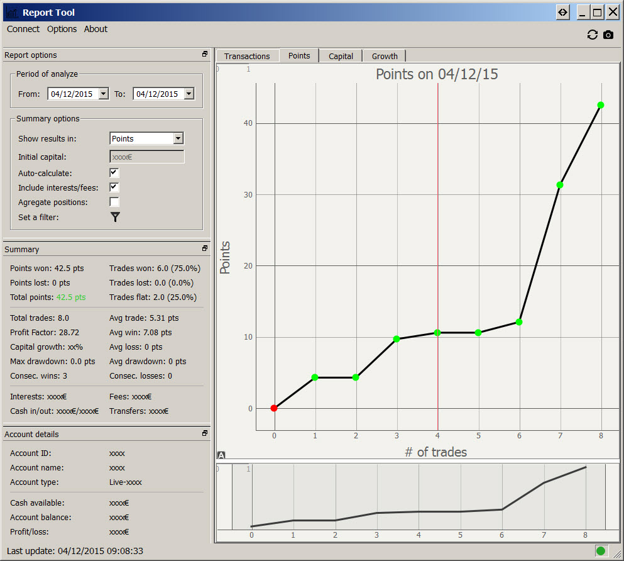Click the Profit Factor: 28.72 text
This screenshot has width=624, height=561.
point(45,333)
